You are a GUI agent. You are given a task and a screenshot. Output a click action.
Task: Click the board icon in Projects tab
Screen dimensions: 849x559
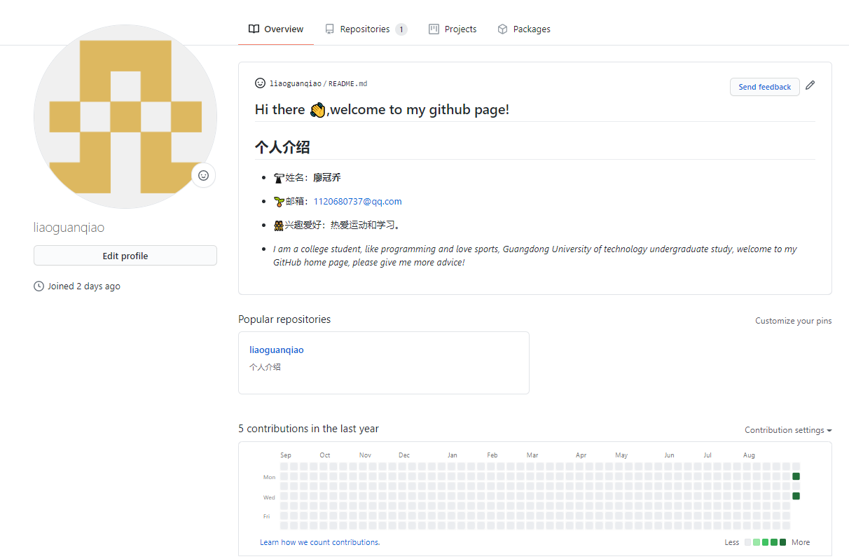(x=434, y=29)
